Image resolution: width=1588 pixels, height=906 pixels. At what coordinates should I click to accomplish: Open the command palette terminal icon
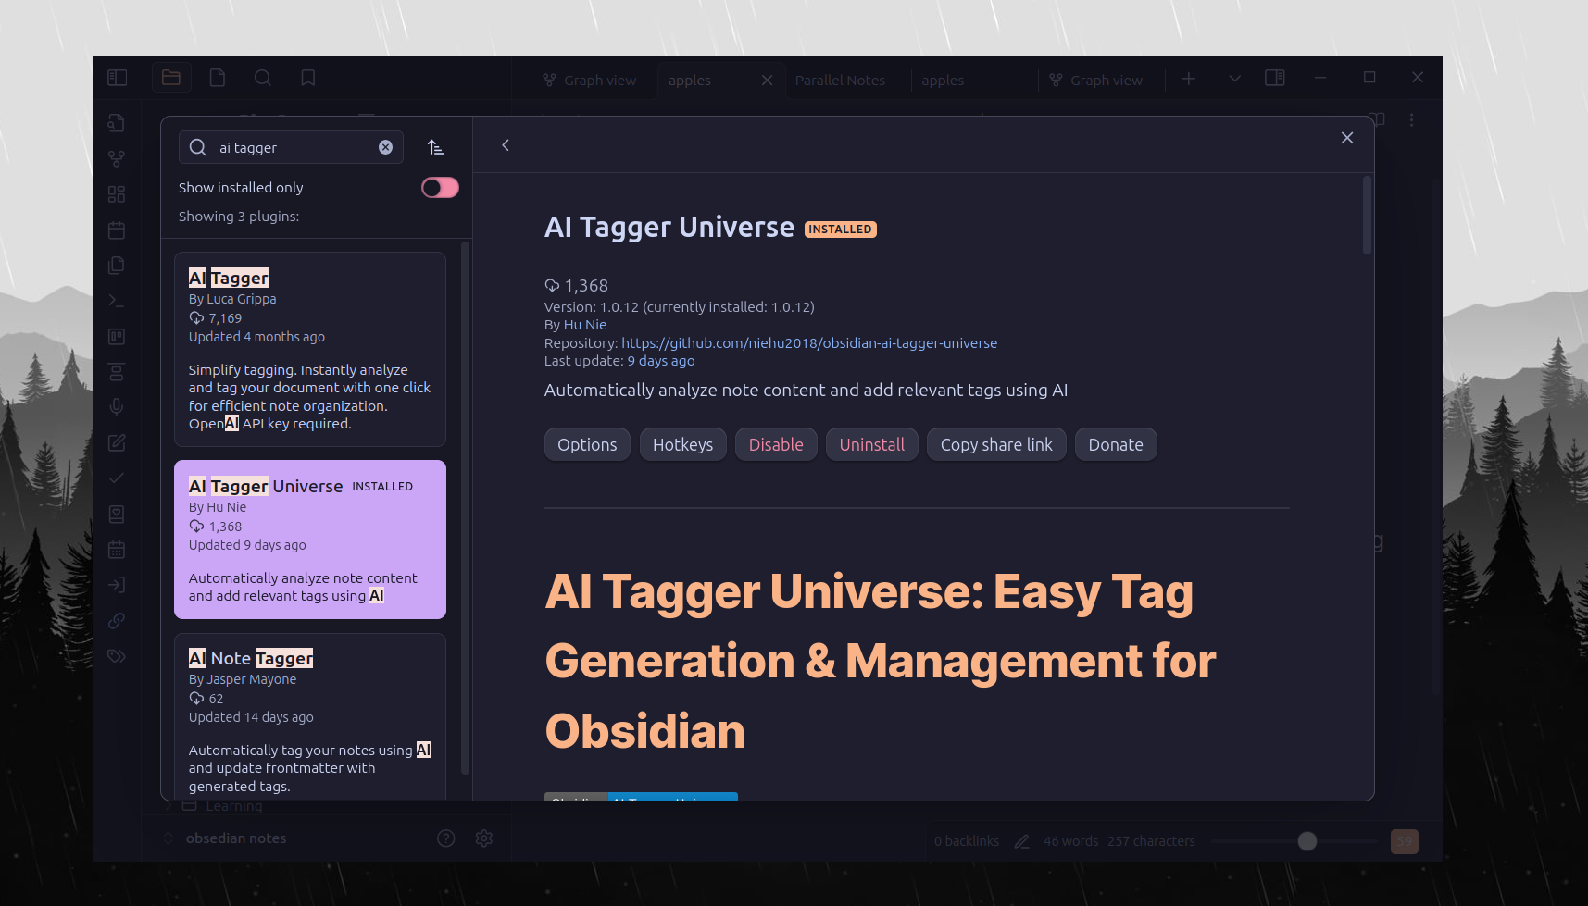[x=117, y=301]
